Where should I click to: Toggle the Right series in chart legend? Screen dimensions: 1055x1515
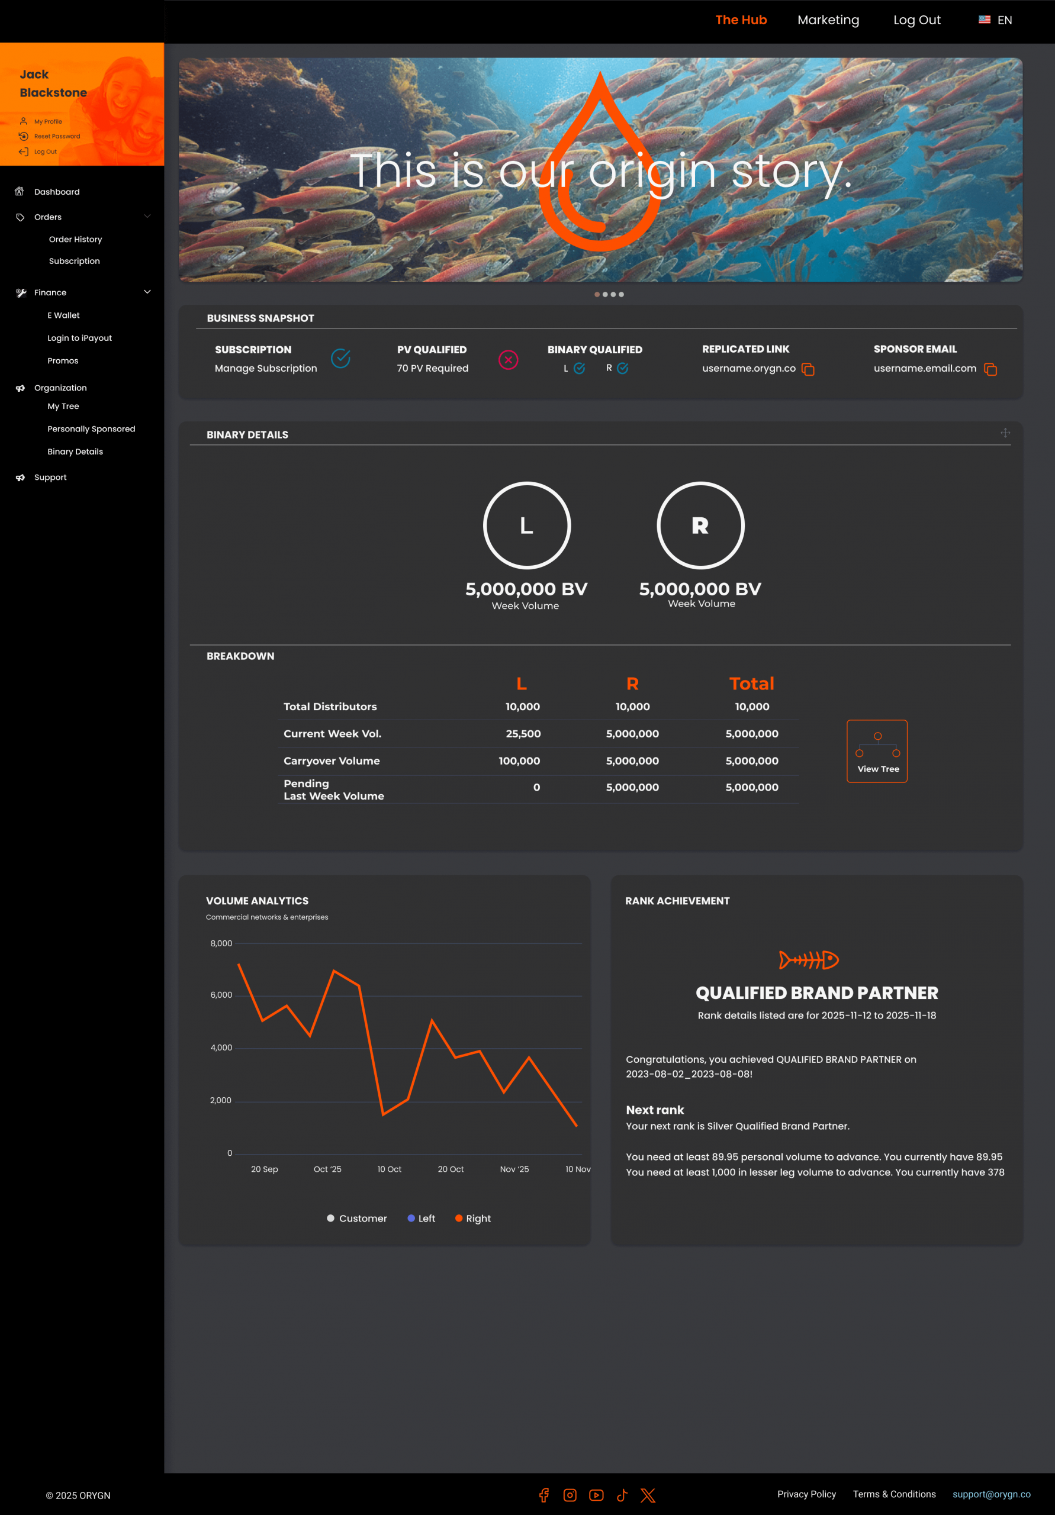[472, 1218]
